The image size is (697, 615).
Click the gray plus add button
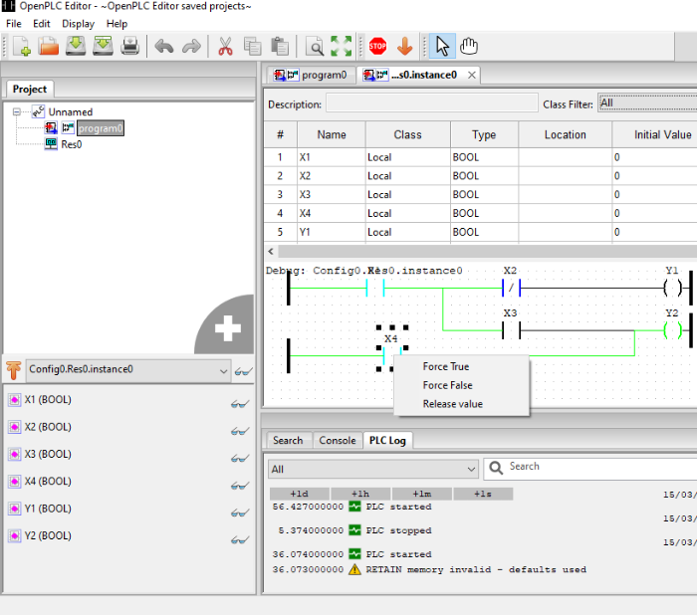coord(228,329)
